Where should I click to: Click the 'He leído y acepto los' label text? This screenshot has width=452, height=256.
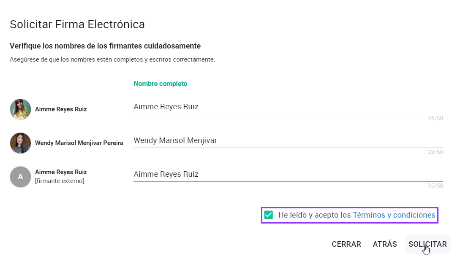pyautogui.click(x=314, y=215)
